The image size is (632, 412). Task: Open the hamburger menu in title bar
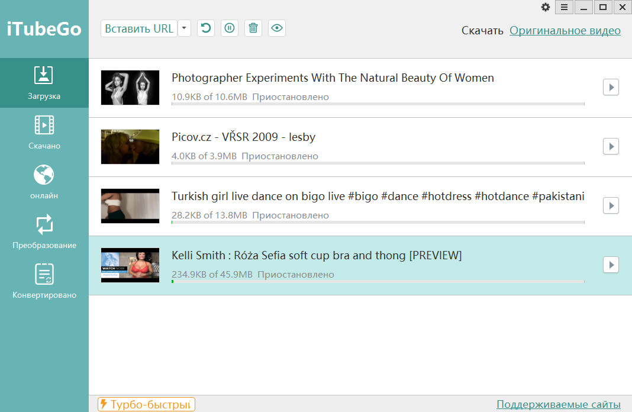pyautogui.click(x=564, y=7)
